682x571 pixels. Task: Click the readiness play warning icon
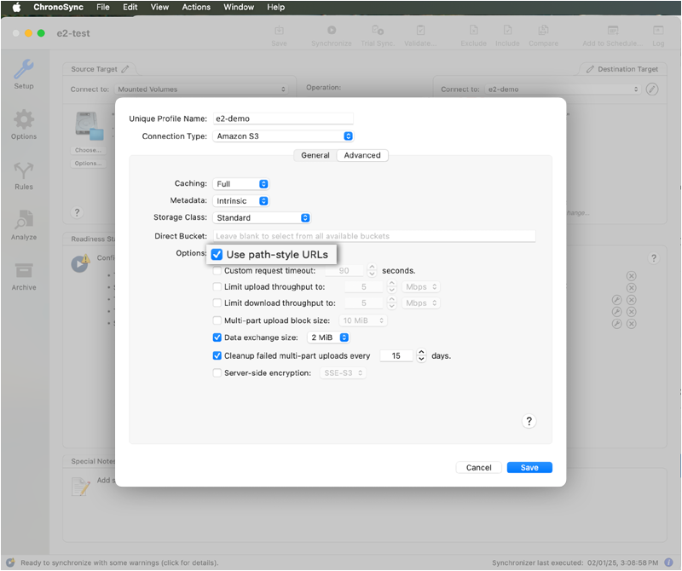(80, 263)
